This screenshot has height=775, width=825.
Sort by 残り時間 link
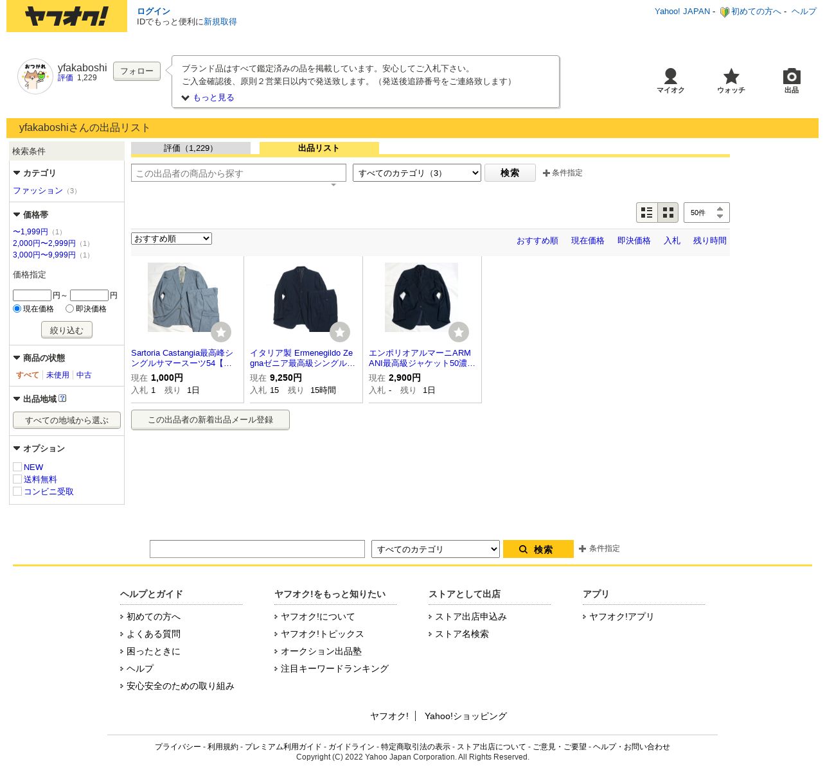(710, 241)
